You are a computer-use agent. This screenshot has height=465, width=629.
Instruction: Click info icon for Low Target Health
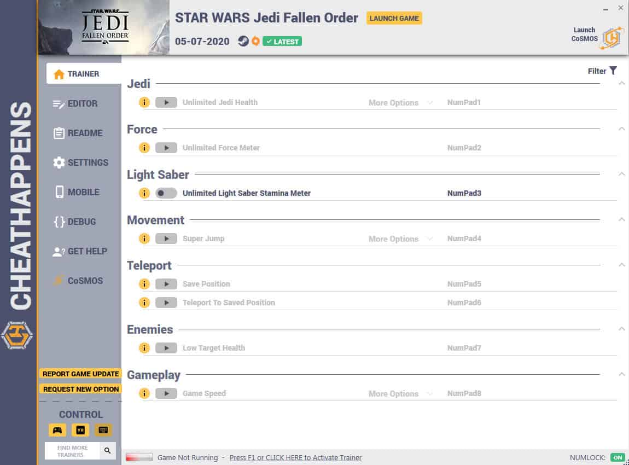[x=144, y=348]
